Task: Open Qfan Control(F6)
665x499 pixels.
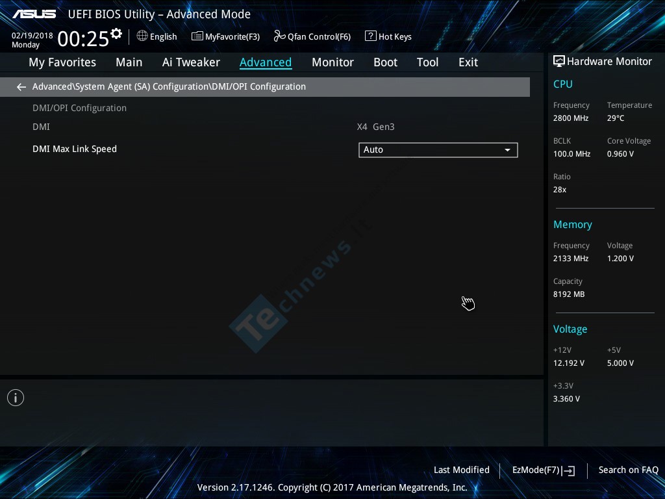Action: (312, 36)
